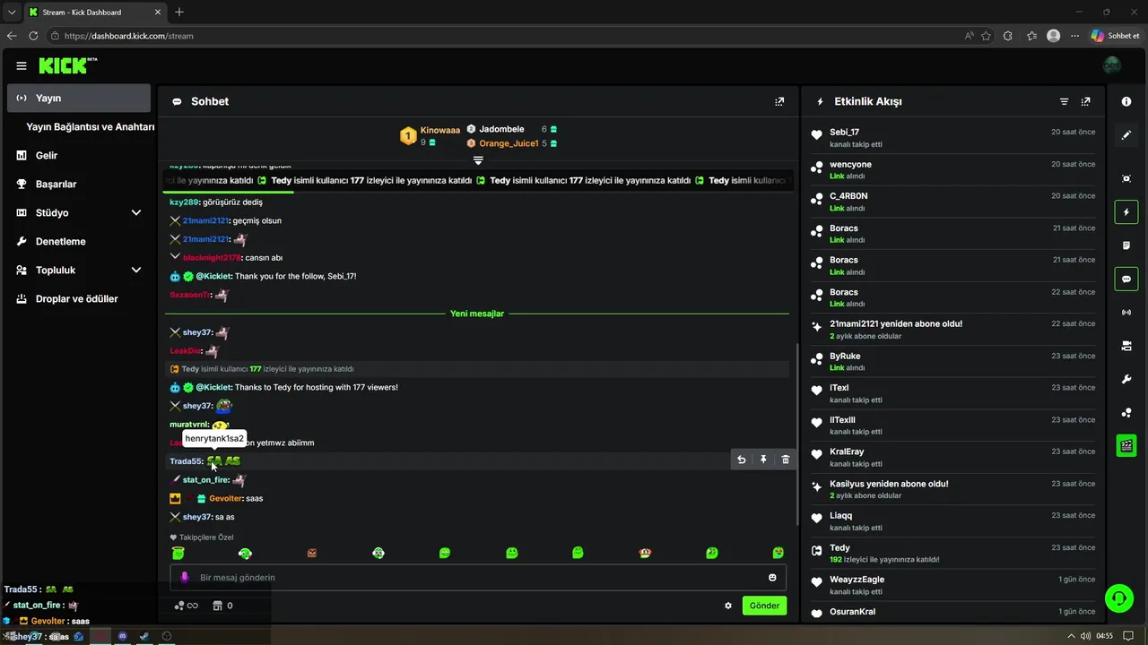The image size is (1148, 645).
Task: Click username Kinowaaa in leaderboard
Action: click(440, 130)
